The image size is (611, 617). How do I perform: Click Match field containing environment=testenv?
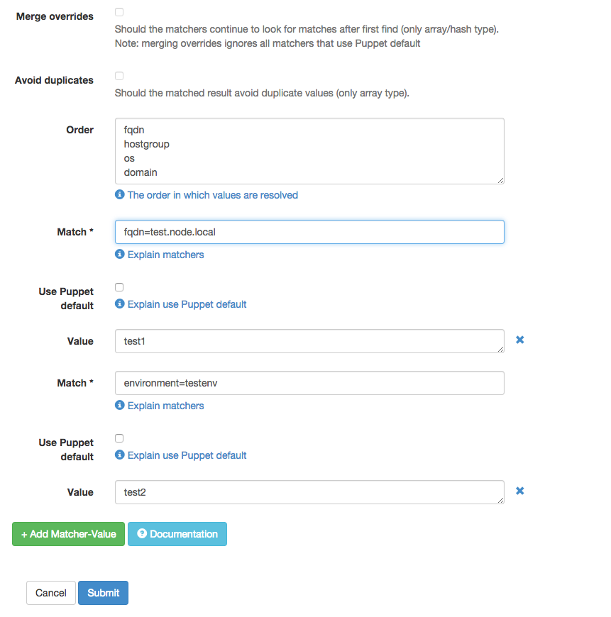309,383
